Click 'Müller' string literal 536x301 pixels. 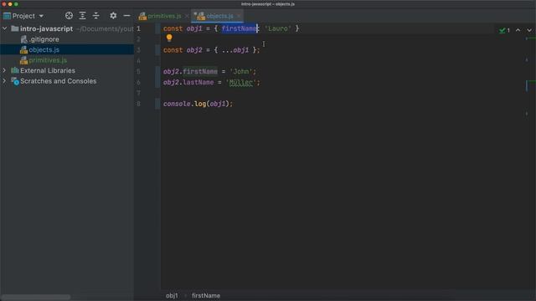coord(241,83)
